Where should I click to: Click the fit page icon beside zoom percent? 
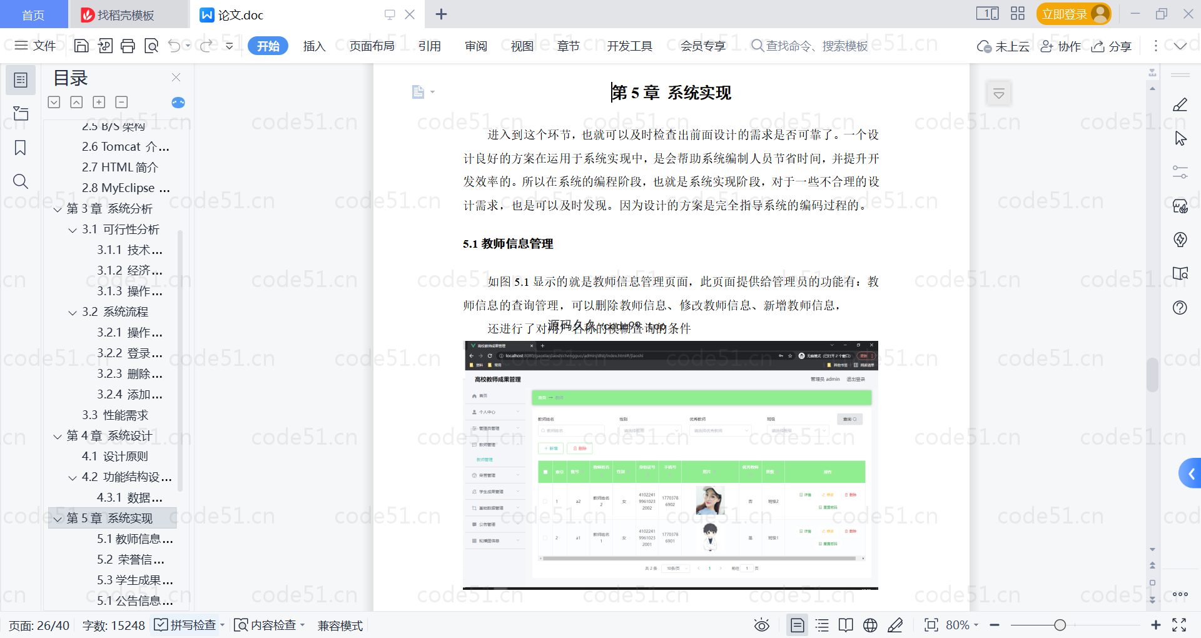[x=931, y=625]
